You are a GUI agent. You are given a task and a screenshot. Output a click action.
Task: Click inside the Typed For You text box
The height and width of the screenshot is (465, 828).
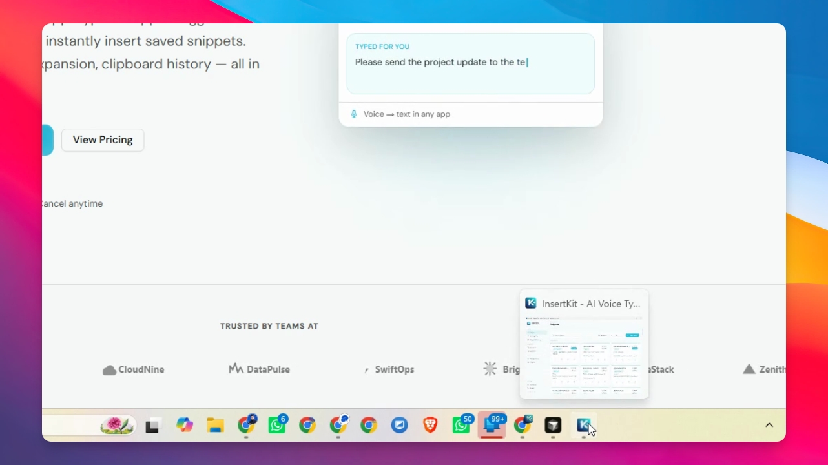(471, 64)
